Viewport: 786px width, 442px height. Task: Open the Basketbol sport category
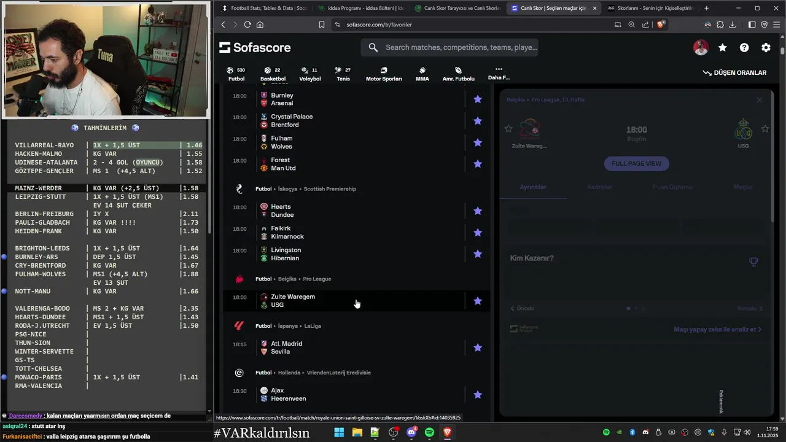pyautogui.click(x=273, y=74)
